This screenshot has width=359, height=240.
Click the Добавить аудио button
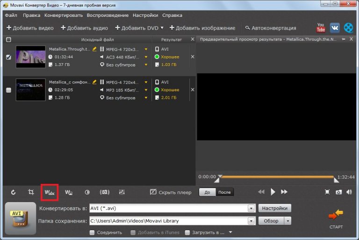click(x=84, y=28)
